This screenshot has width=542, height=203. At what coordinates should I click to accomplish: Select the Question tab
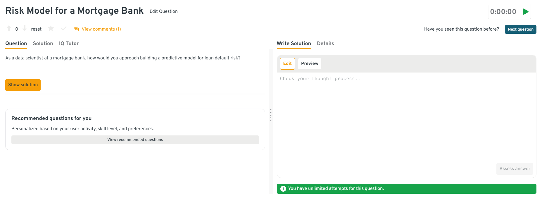(x=16, y=43)
